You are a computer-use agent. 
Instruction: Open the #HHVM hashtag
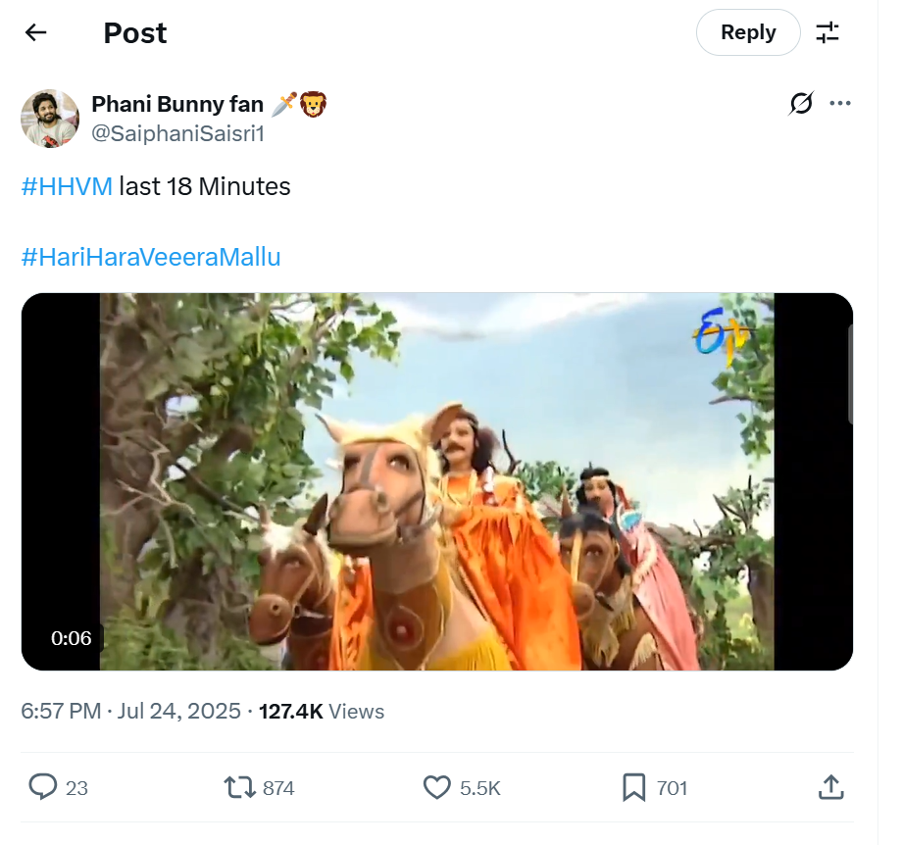coord(67,186)
